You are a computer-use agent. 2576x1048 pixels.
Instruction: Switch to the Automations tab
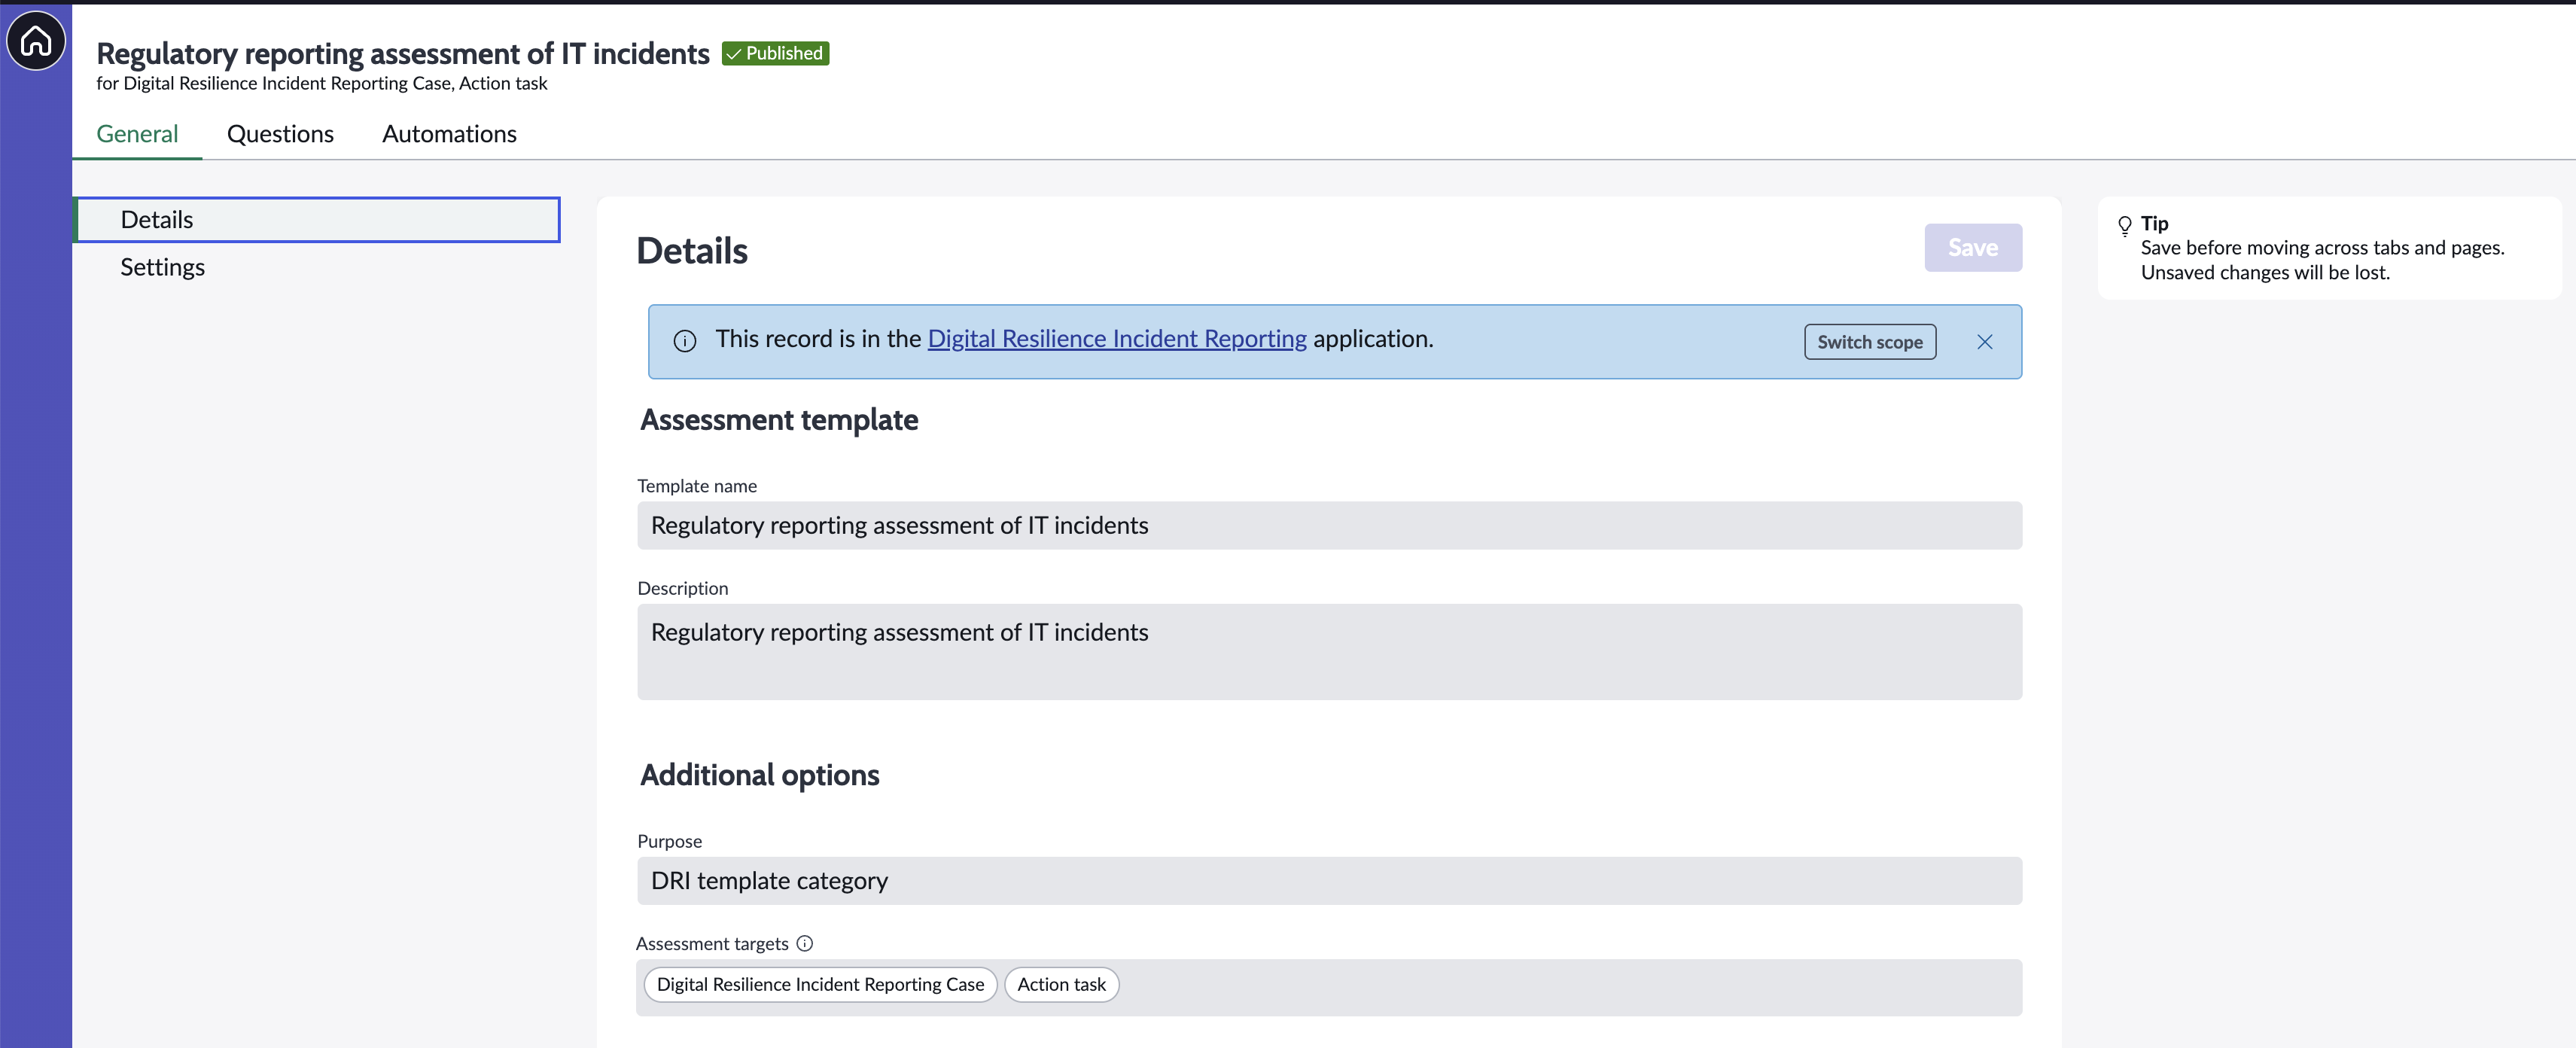pos(449,134)
